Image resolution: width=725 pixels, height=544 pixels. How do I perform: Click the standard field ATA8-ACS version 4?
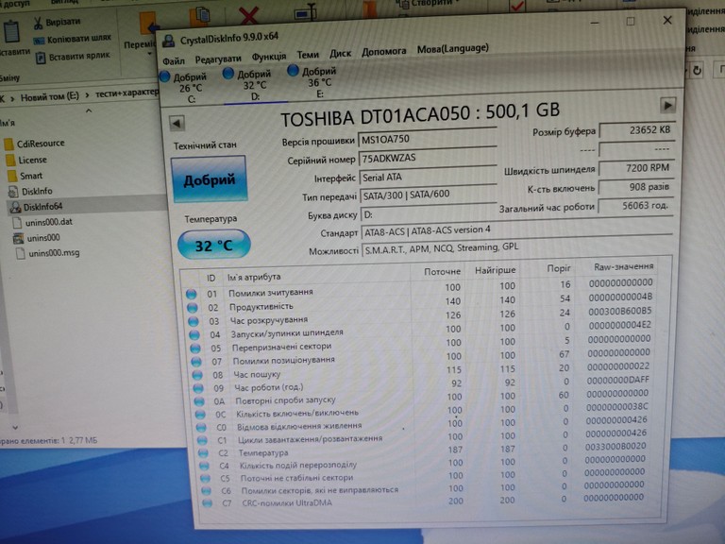[516, 229]
